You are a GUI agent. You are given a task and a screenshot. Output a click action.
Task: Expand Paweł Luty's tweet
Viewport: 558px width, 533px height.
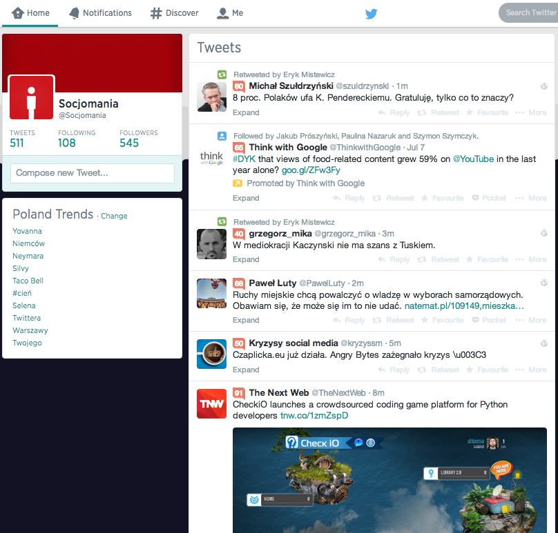246,321
